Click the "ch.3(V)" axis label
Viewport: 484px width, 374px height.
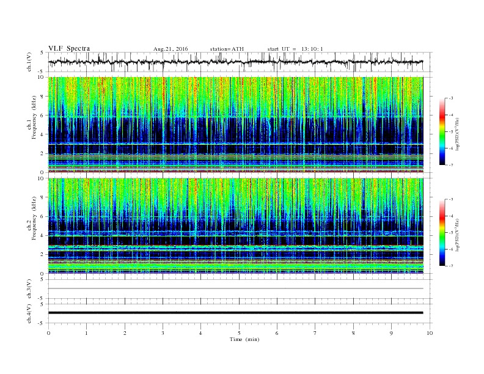29,289
